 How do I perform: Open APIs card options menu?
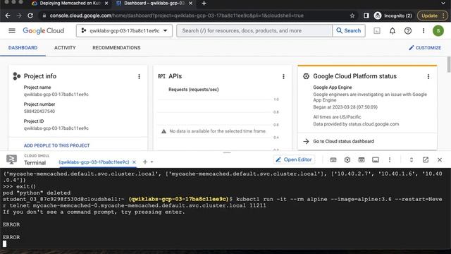(x=283, y=76)
